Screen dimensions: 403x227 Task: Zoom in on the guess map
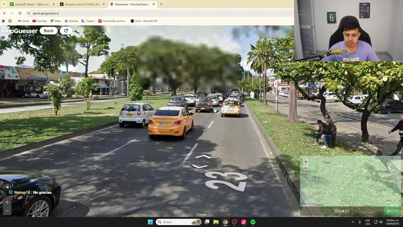(306, 162)
